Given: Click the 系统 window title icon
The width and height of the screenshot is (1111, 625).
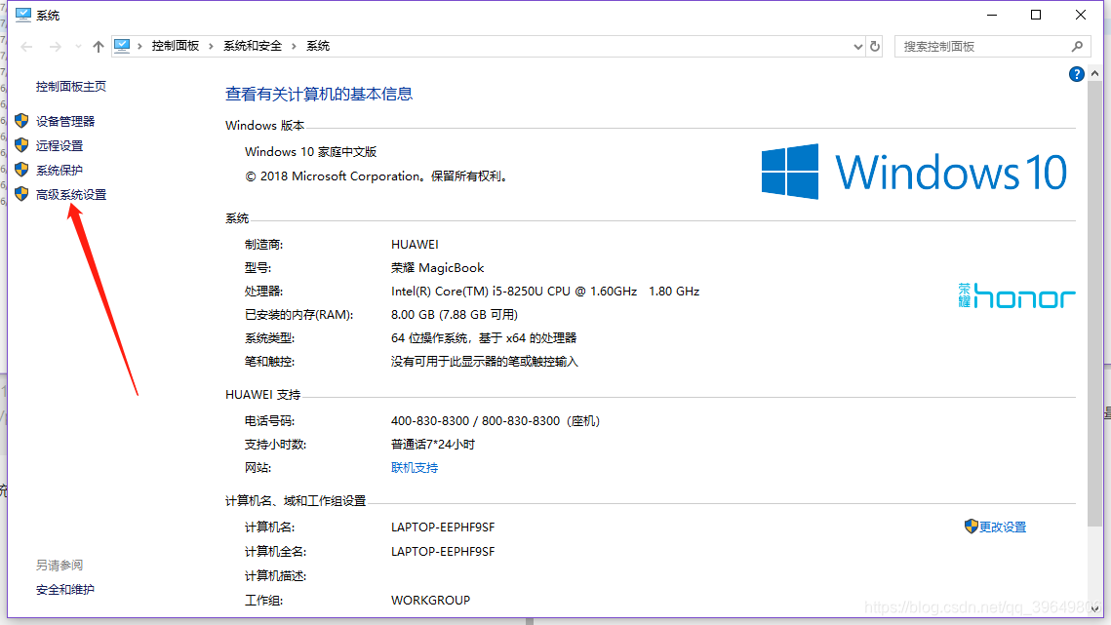Looking at the screenshot, I should pos(23,15).
